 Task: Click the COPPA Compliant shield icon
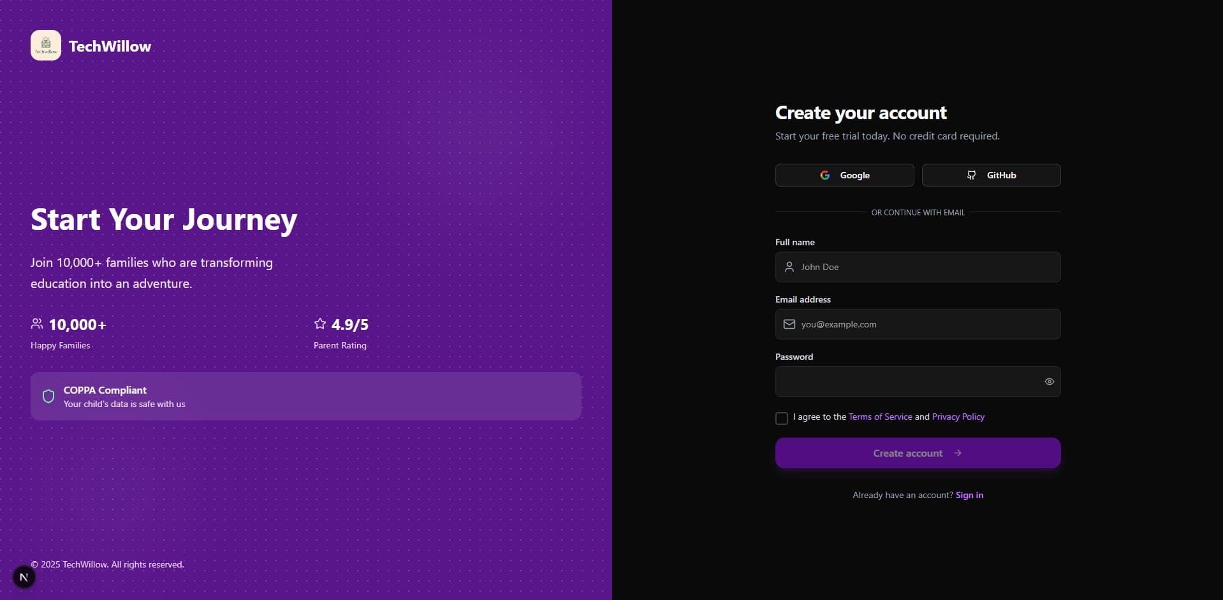pos(48,396)
